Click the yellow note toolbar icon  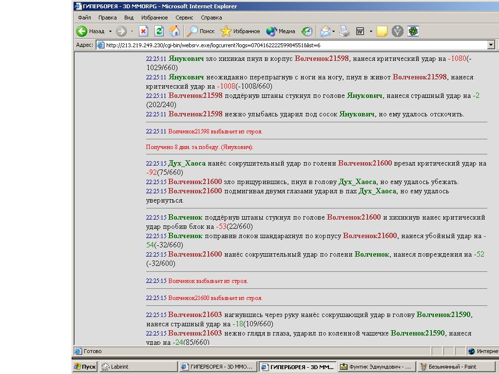coord(382,31)
